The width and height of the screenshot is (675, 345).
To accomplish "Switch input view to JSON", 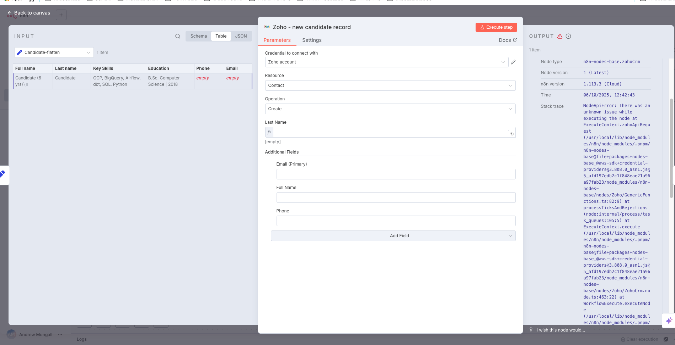I will coord(241,36).
